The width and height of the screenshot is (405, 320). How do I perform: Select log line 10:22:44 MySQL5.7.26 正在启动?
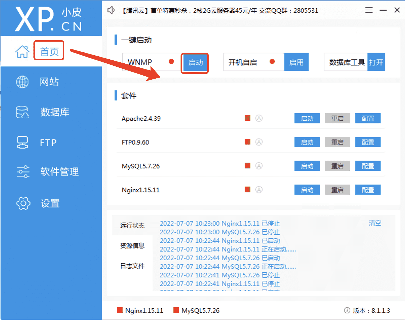pyautogui.click(x=228, y=266)
